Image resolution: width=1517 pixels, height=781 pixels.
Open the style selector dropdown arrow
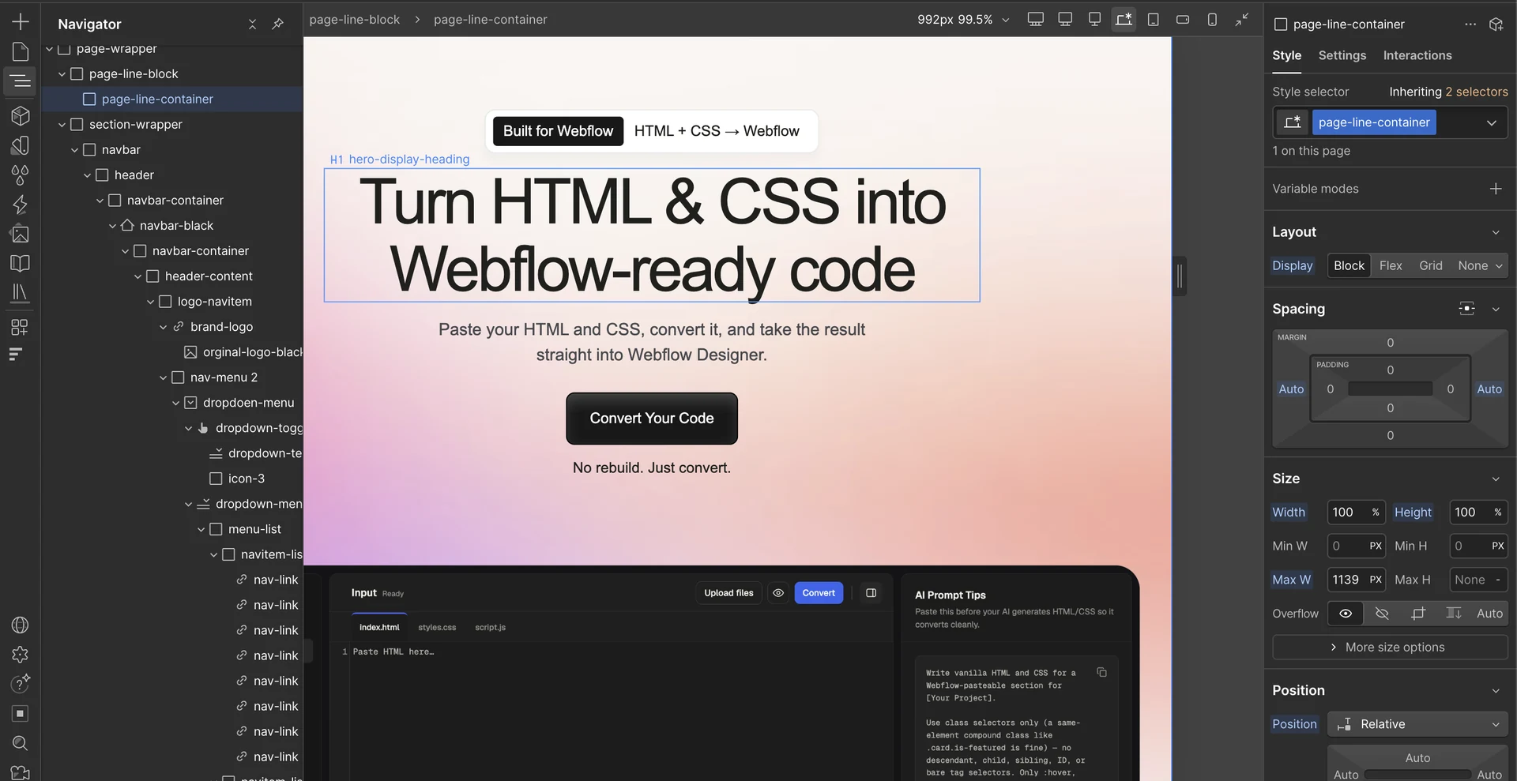point(1491,122)
